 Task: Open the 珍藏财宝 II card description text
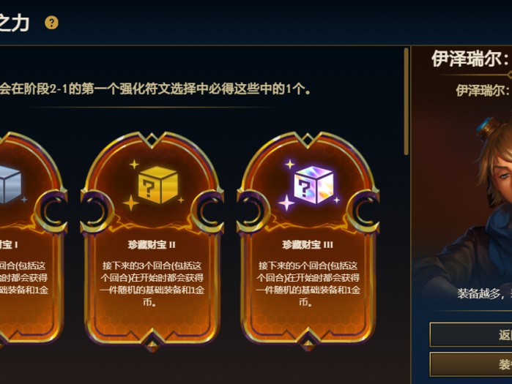152,284
